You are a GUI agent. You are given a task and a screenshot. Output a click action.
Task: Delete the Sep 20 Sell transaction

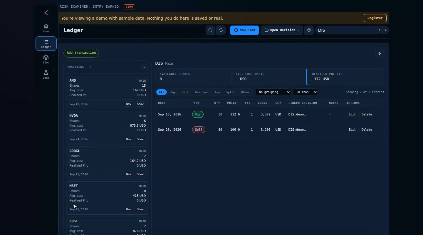[367, 130]
